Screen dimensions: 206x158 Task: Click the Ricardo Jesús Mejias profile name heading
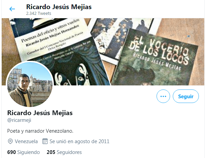pyautogui.click(x=40, y=113)
